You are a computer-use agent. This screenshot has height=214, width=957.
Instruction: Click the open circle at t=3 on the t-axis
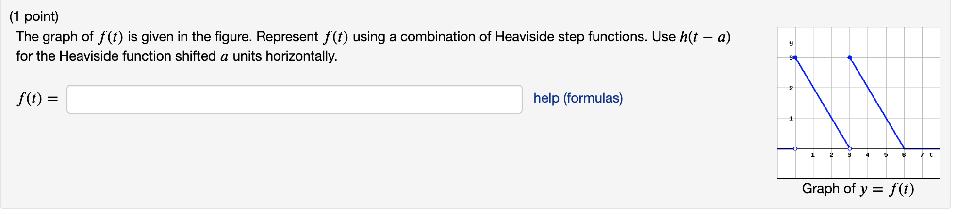point(849,148)
